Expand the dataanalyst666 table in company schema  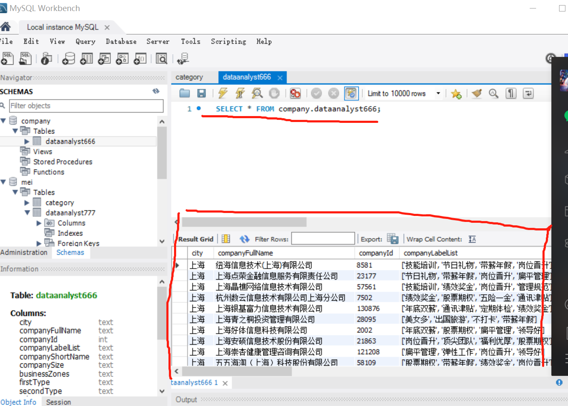point(26,141)
